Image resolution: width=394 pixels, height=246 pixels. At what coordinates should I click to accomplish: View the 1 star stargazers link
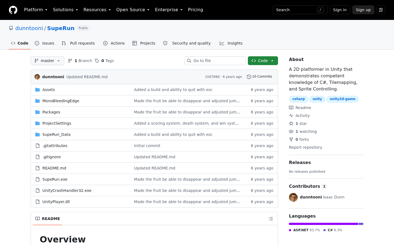(298, 124)
